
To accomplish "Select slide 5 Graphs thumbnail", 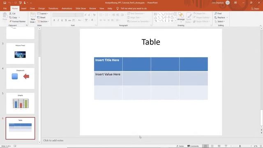I will pos(20,103).
